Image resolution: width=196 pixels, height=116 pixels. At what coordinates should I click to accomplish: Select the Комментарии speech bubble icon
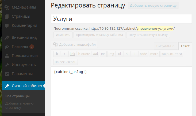click(7, 26)
